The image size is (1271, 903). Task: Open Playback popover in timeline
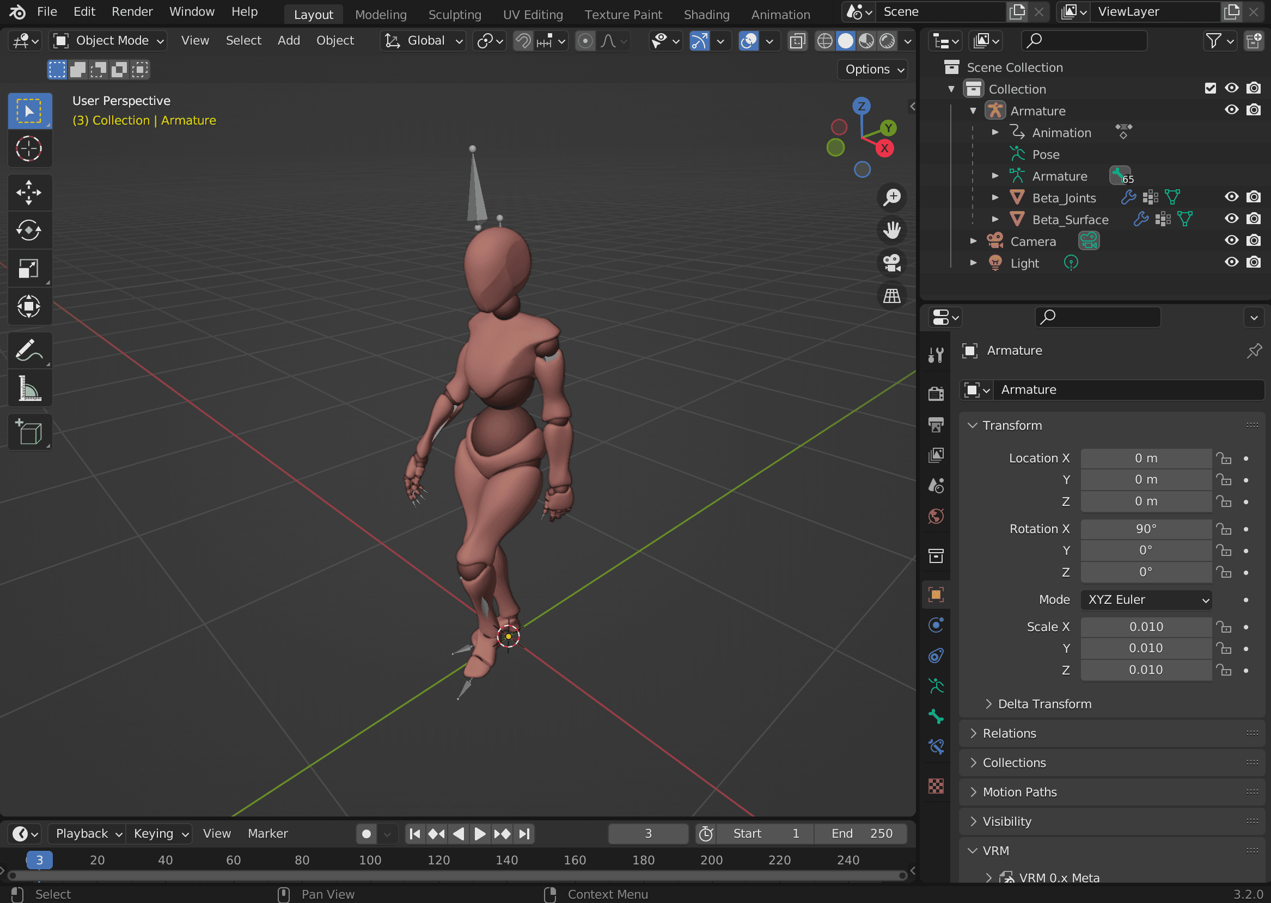[x=87, y=833]
